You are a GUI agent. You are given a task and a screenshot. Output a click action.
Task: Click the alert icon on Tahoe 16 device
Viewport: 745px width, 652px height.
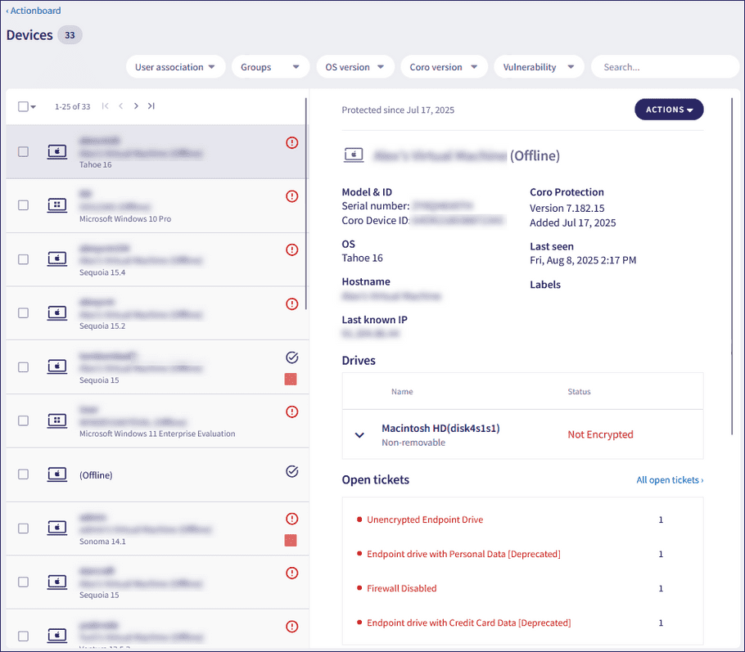point(291,142)
